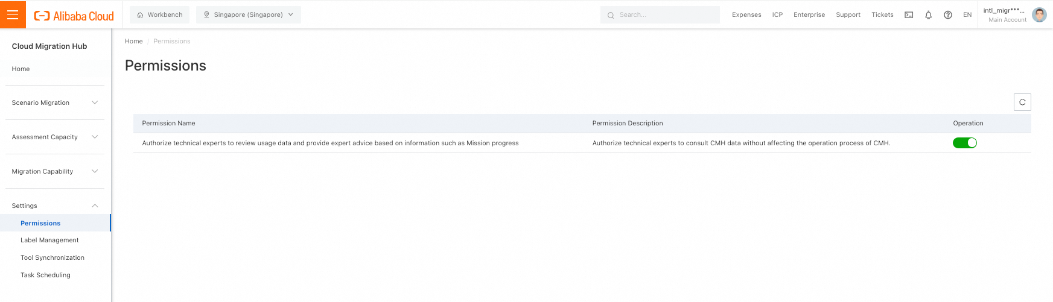1053x302 pixels.
Task: Open the Support menu
Action: 848,15
